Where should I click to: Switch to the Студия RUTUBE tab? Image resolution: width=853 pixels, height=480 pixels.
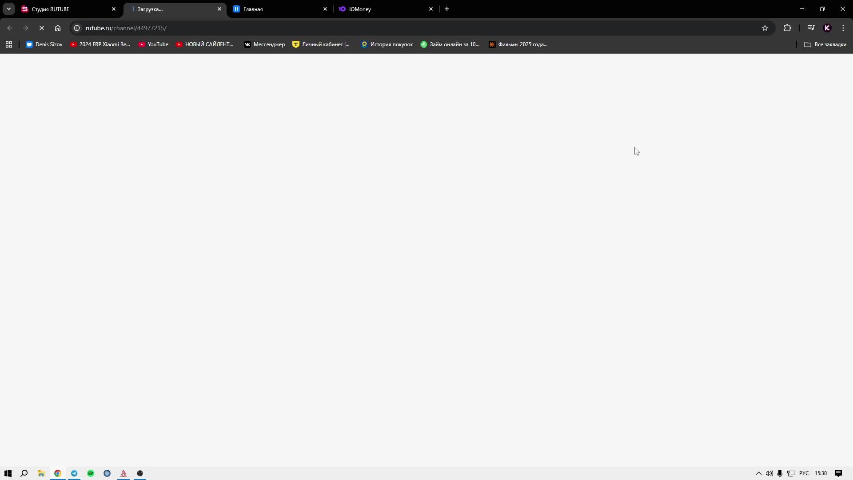coord(62,9)
